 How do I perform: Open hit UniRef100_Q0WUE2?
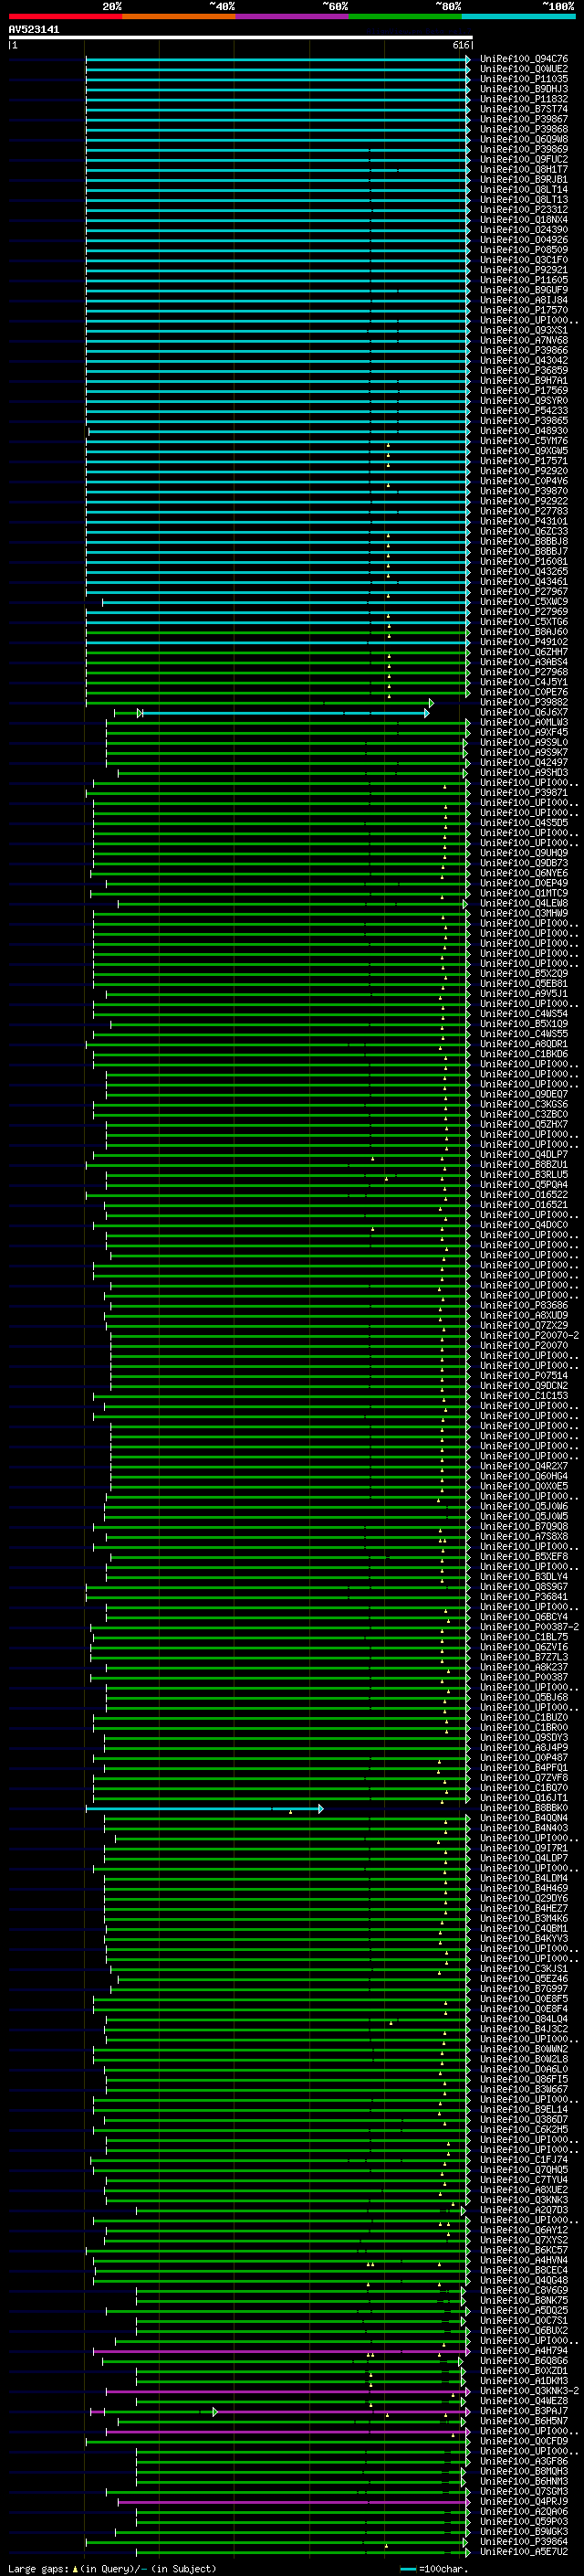pos(524,70)
